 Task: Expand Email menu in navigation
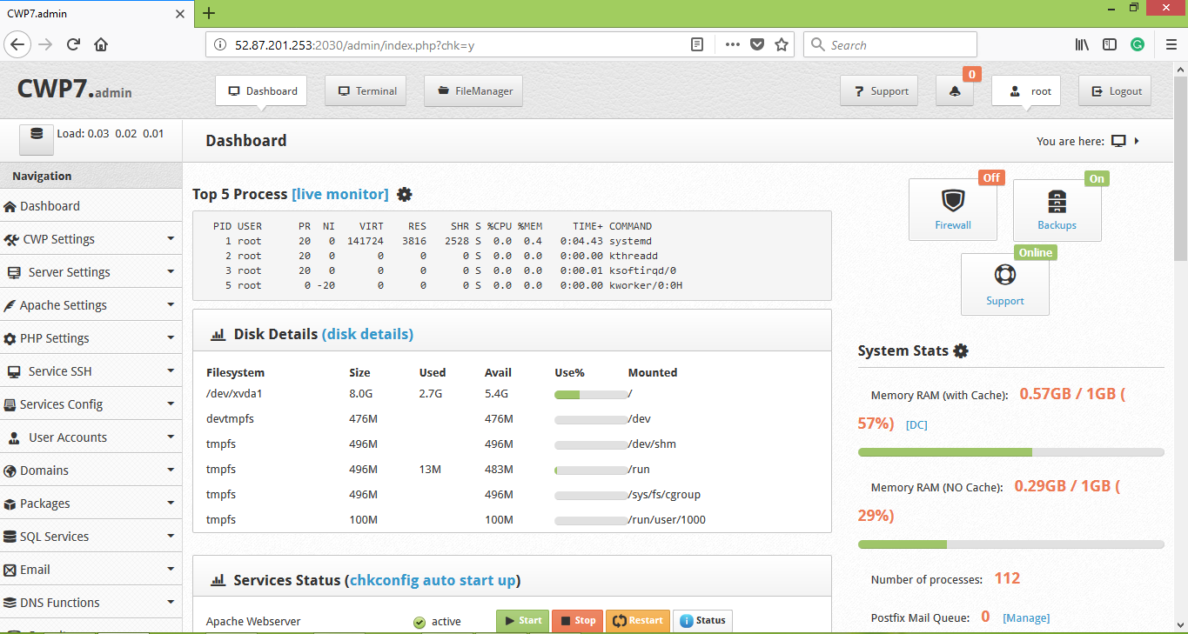click(91, 570)
